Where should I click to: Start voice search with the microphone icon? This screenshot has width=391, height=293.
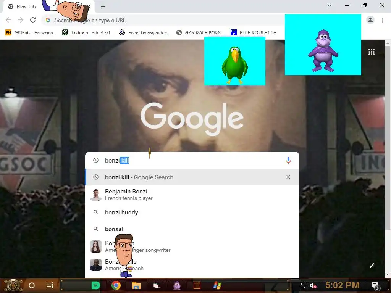[288, 161]
